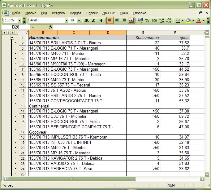Minimize the workbook document window
Image resolution: width=211 pixels, height=190 pixels.
click(x=195, y=13)
